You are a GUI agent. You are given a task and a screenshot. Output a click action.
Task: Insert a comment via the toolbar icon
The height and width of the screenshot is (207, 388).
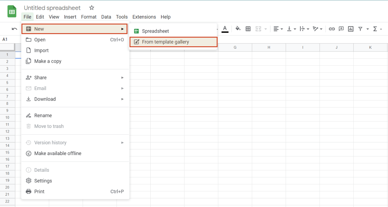tap(341, 29)
